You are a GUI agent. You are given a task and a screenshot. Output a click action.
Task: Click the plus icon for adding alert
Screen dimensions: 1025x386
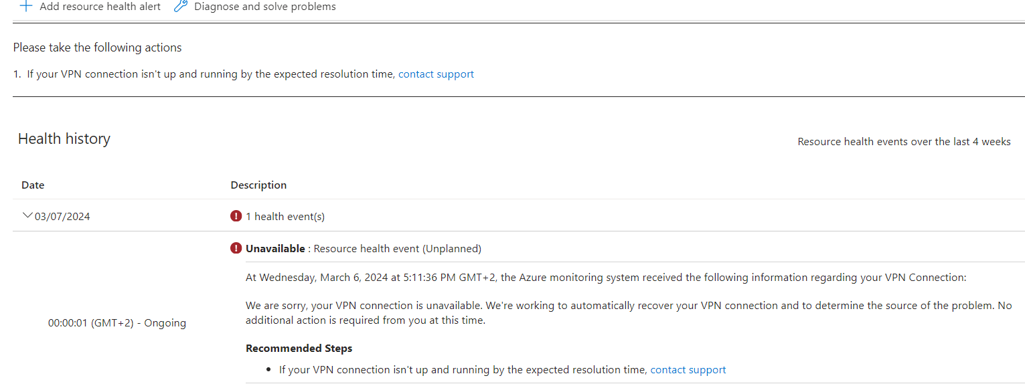tap(26, 6)
